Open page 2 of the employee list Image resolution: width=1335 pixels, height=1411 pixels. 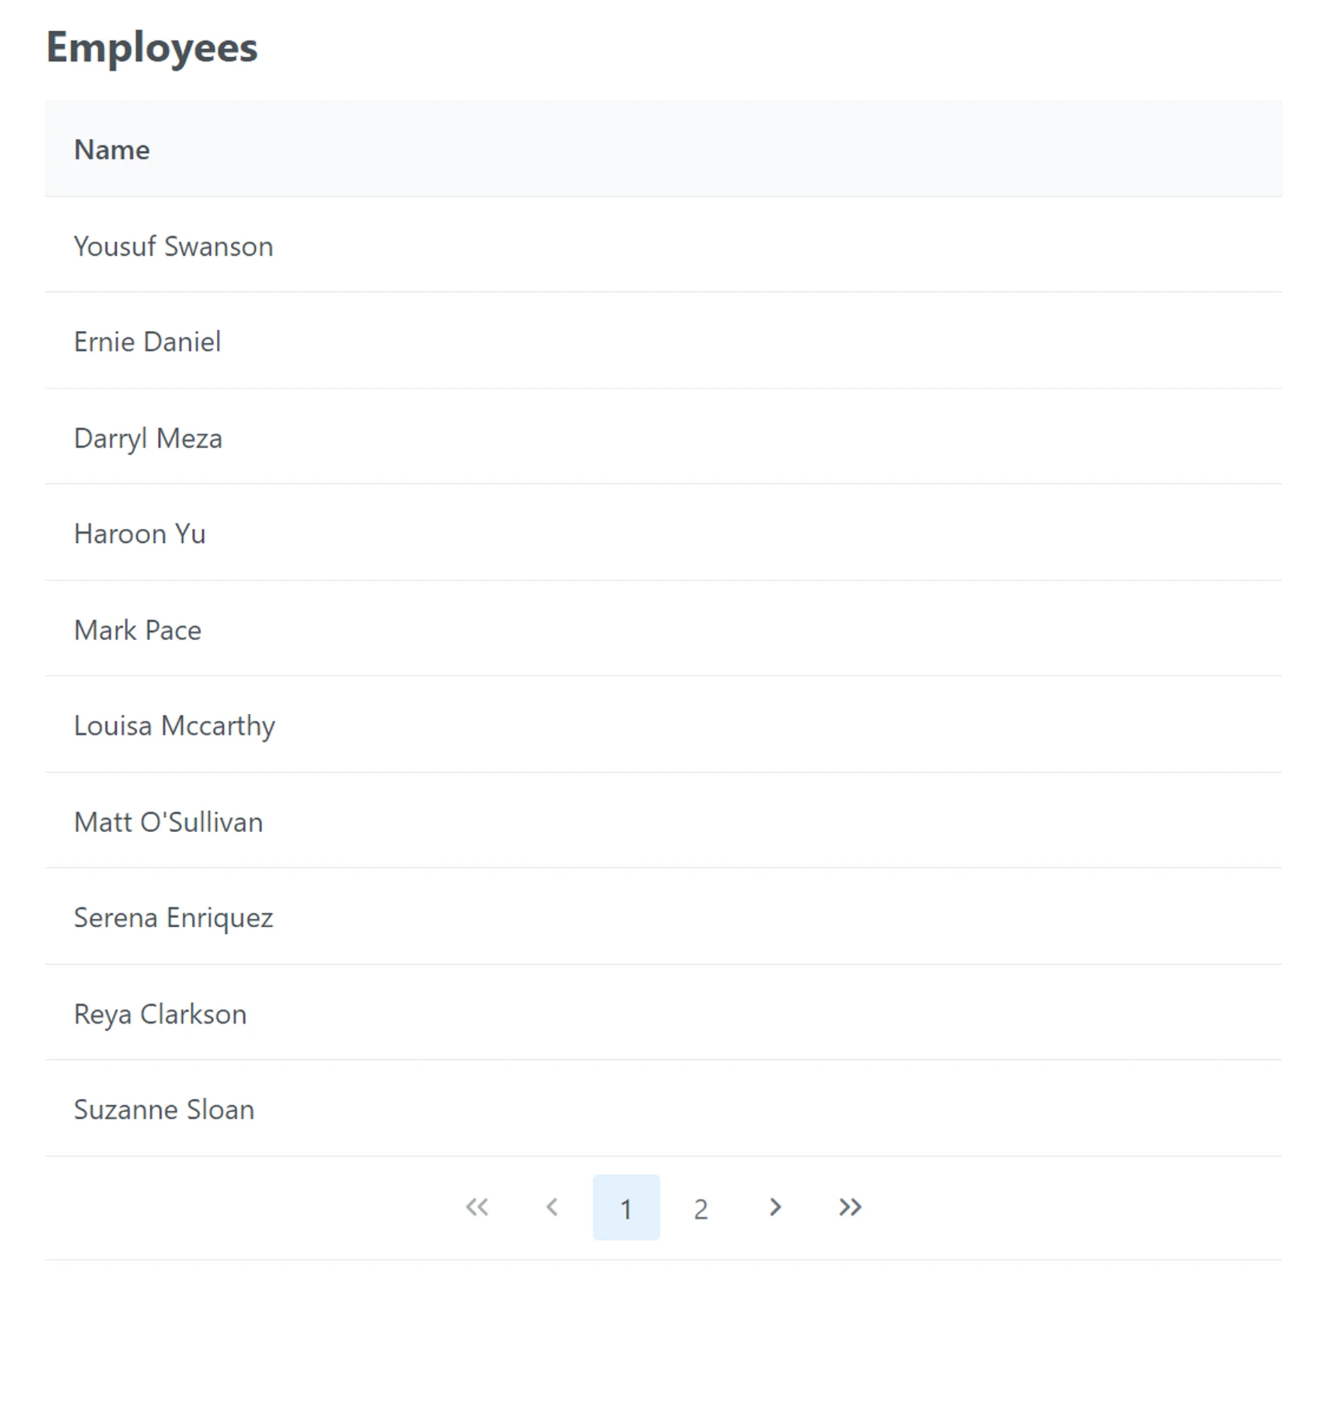click(700, 1208)
